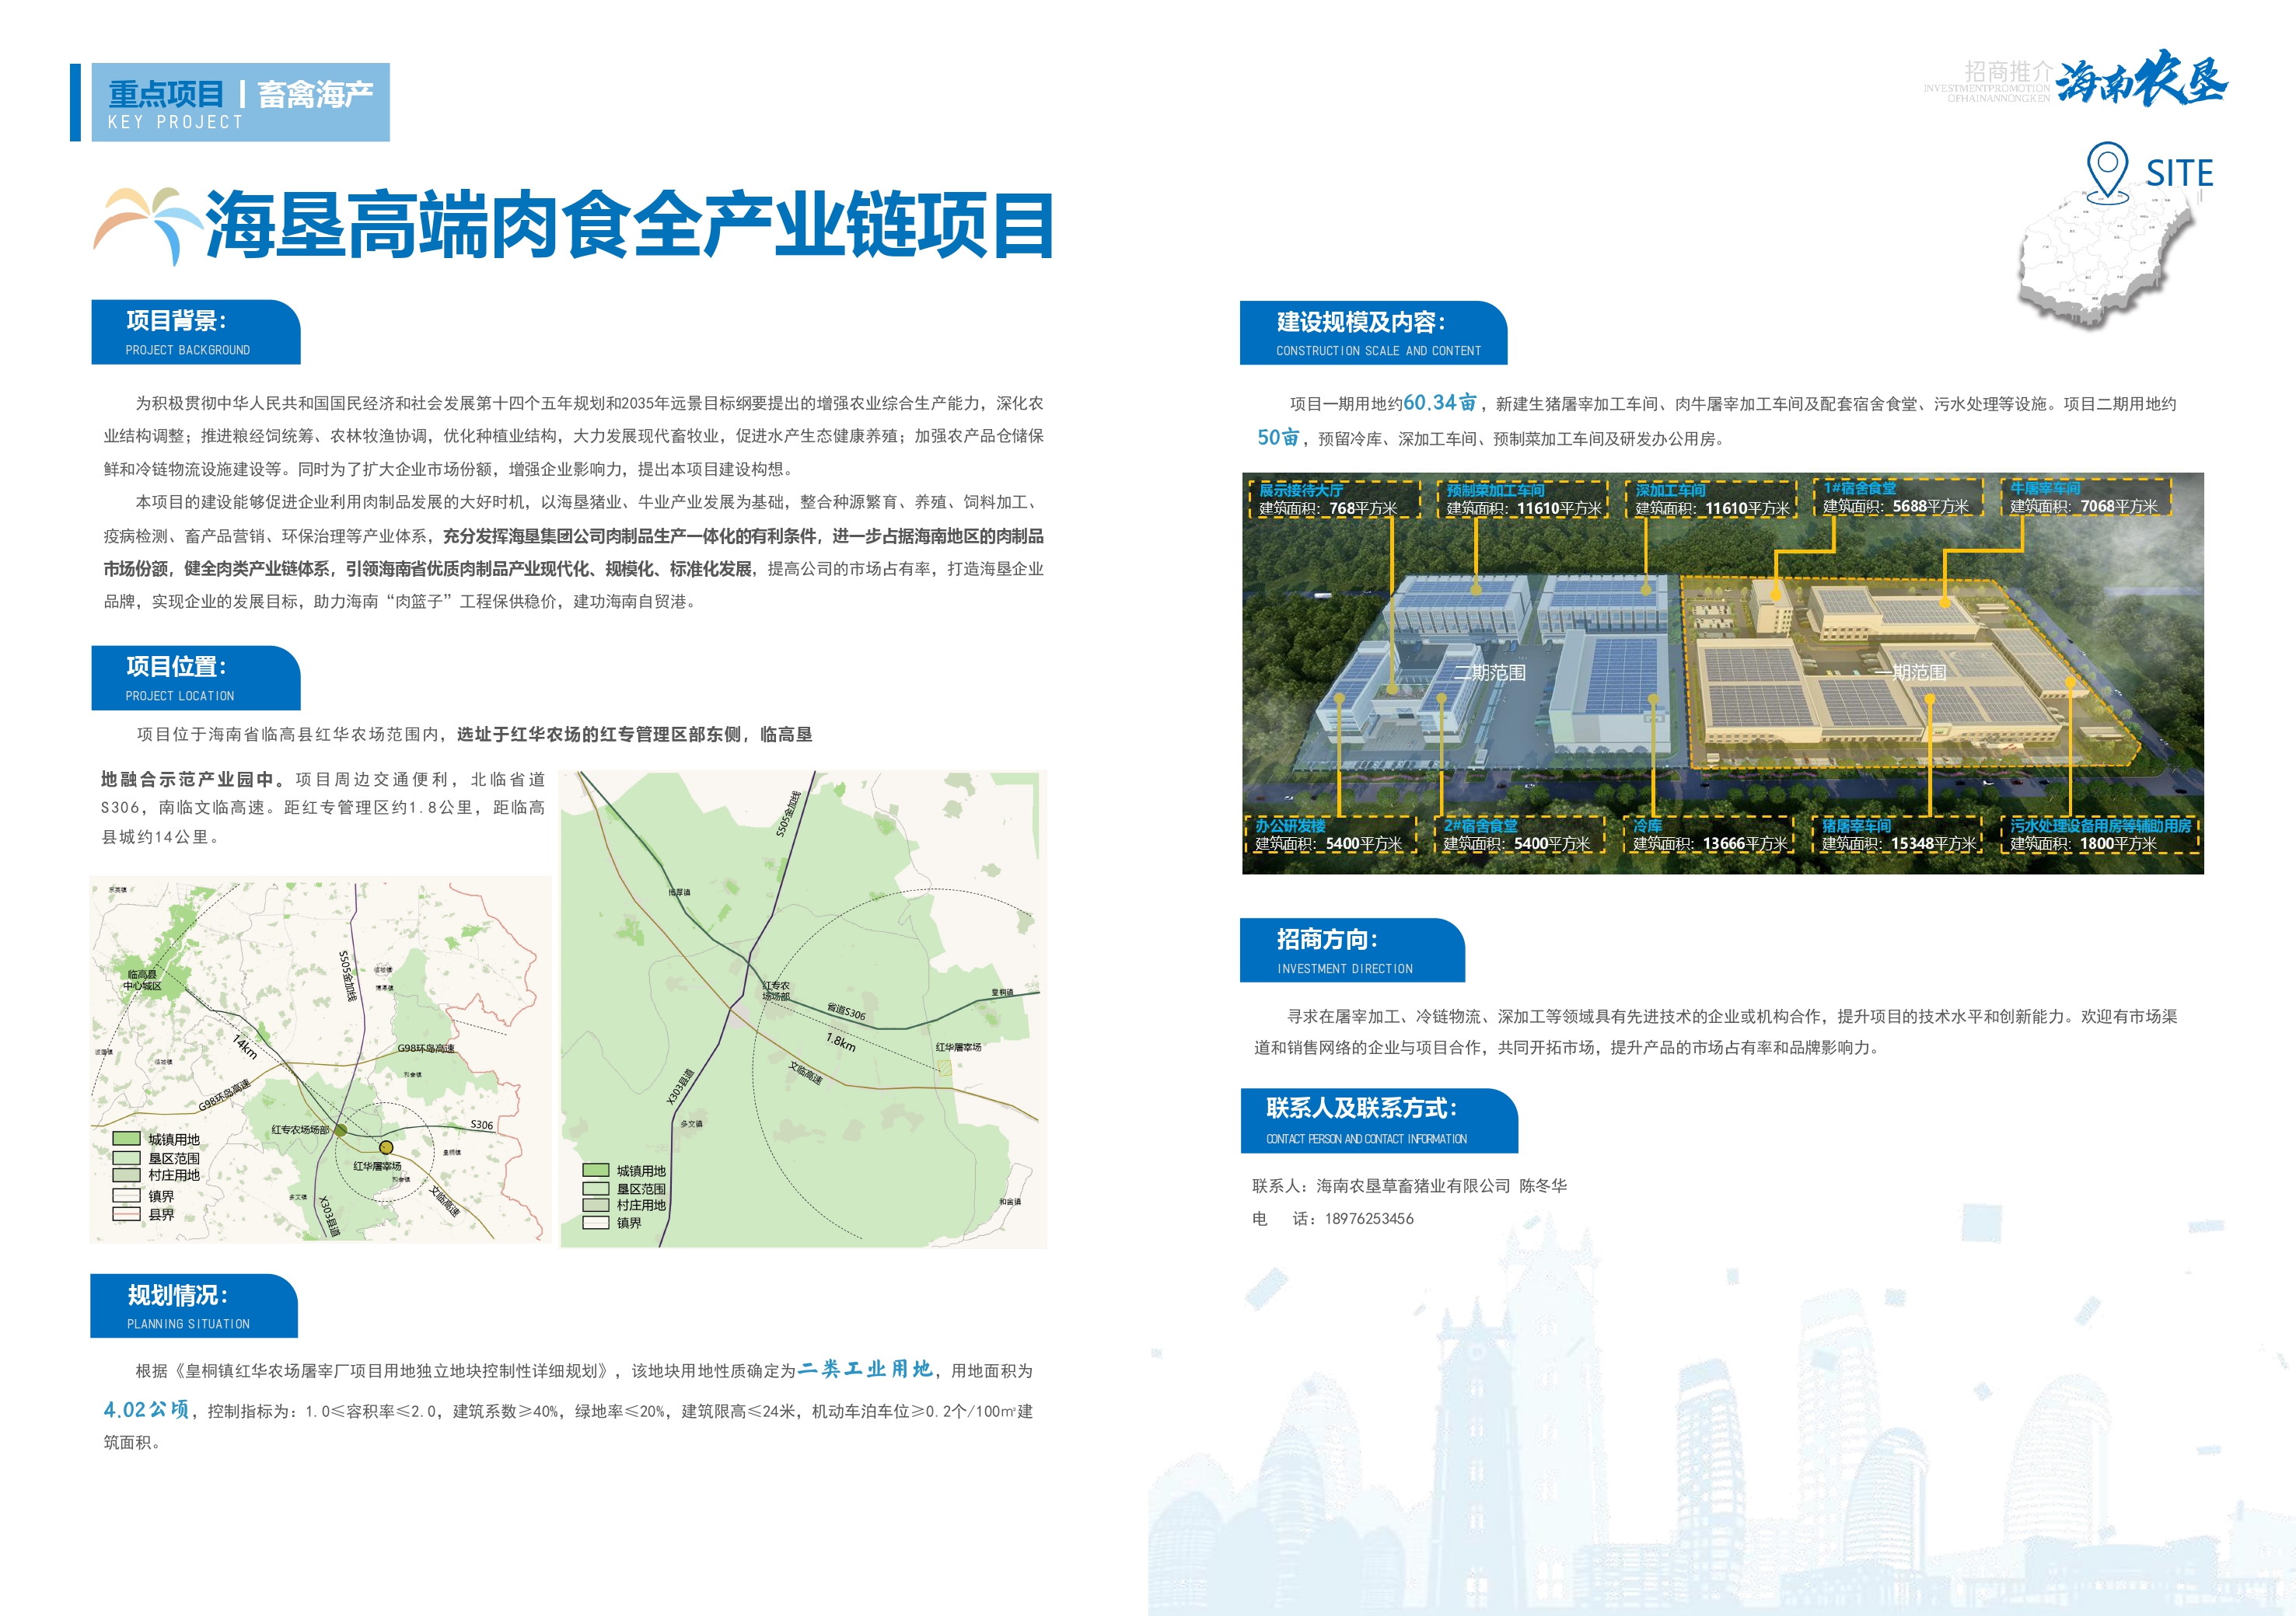
Task: Click the 城镇用地 green legend swatch in left map
Action: tap(126, 1138)
